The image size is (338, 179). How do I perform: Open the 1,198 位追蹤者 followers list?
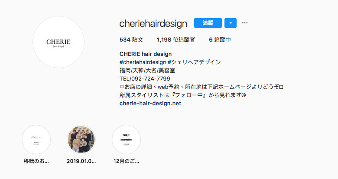(176, 40)
